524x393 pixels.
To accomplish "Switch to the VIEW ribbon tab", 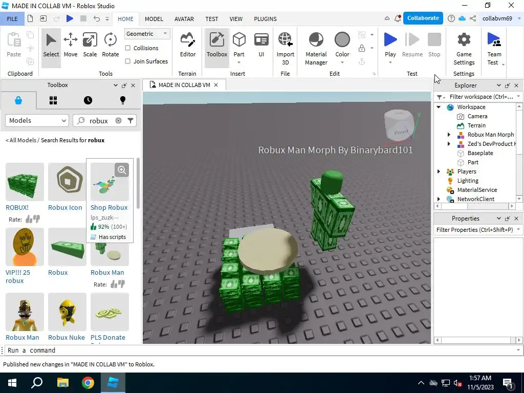I will coord(236,19).
